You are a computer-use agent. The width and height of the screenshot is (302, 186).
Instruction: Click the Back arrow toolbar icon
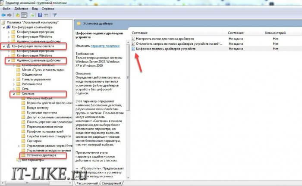tap(4, 15)
